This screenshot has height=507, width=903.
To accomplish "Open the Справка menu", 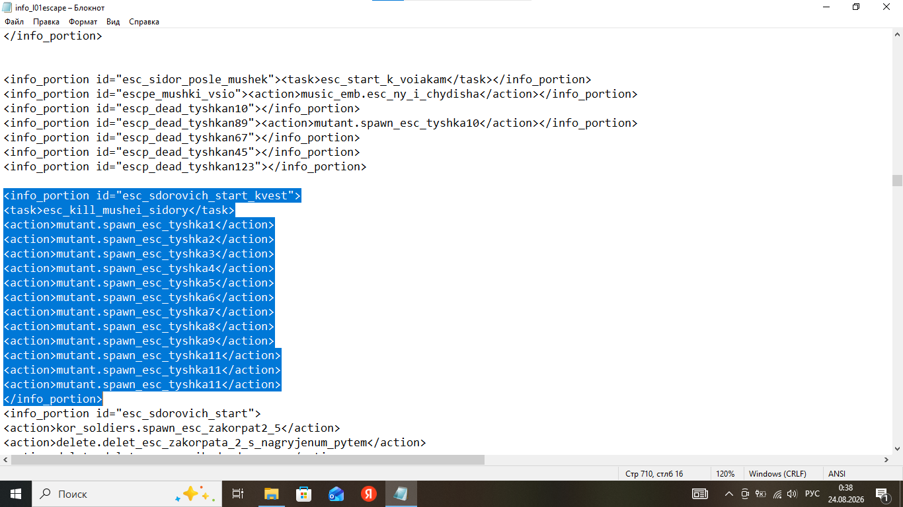I will point(144,22).
